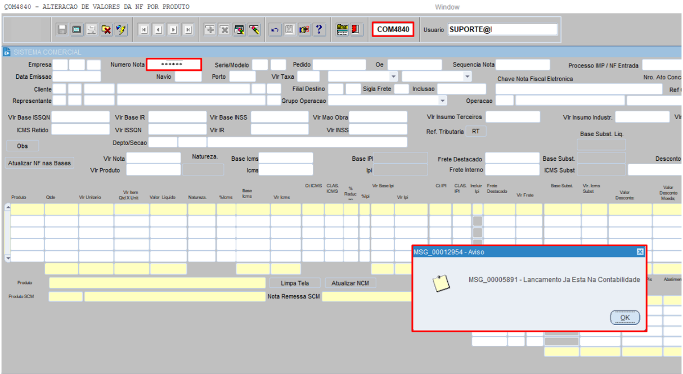Click the Save diskette icon in toolbar
Screen dimensions: 683x374
(62, 30)
